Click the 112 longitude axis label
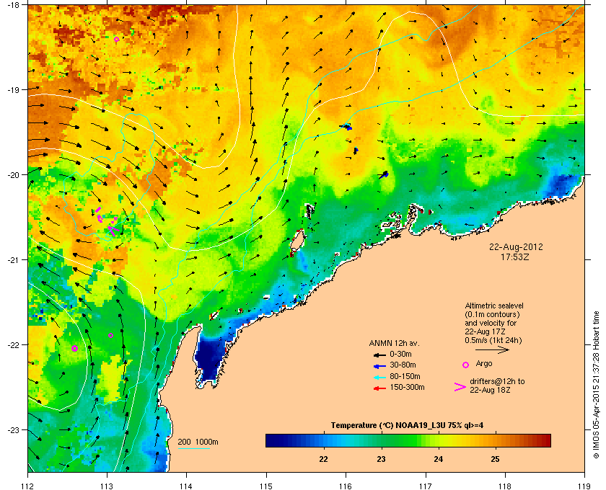The height and width of the screenshot is (490, 606). coord(28,486)
